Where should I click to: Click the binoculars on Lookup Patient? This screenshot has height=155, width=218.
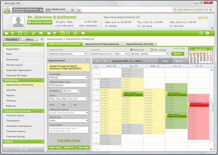(30, 22)
